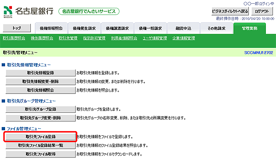This screenshot has height=168, width=276.
Task: Click description 取引先グループを登録します。
Action: tap(98, 110)
